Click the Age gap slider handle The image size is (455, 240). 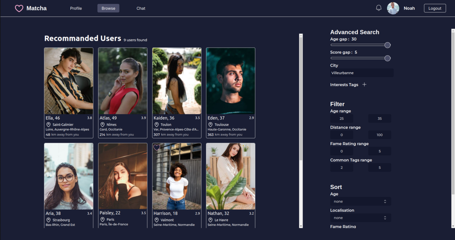tap(388, 45)
